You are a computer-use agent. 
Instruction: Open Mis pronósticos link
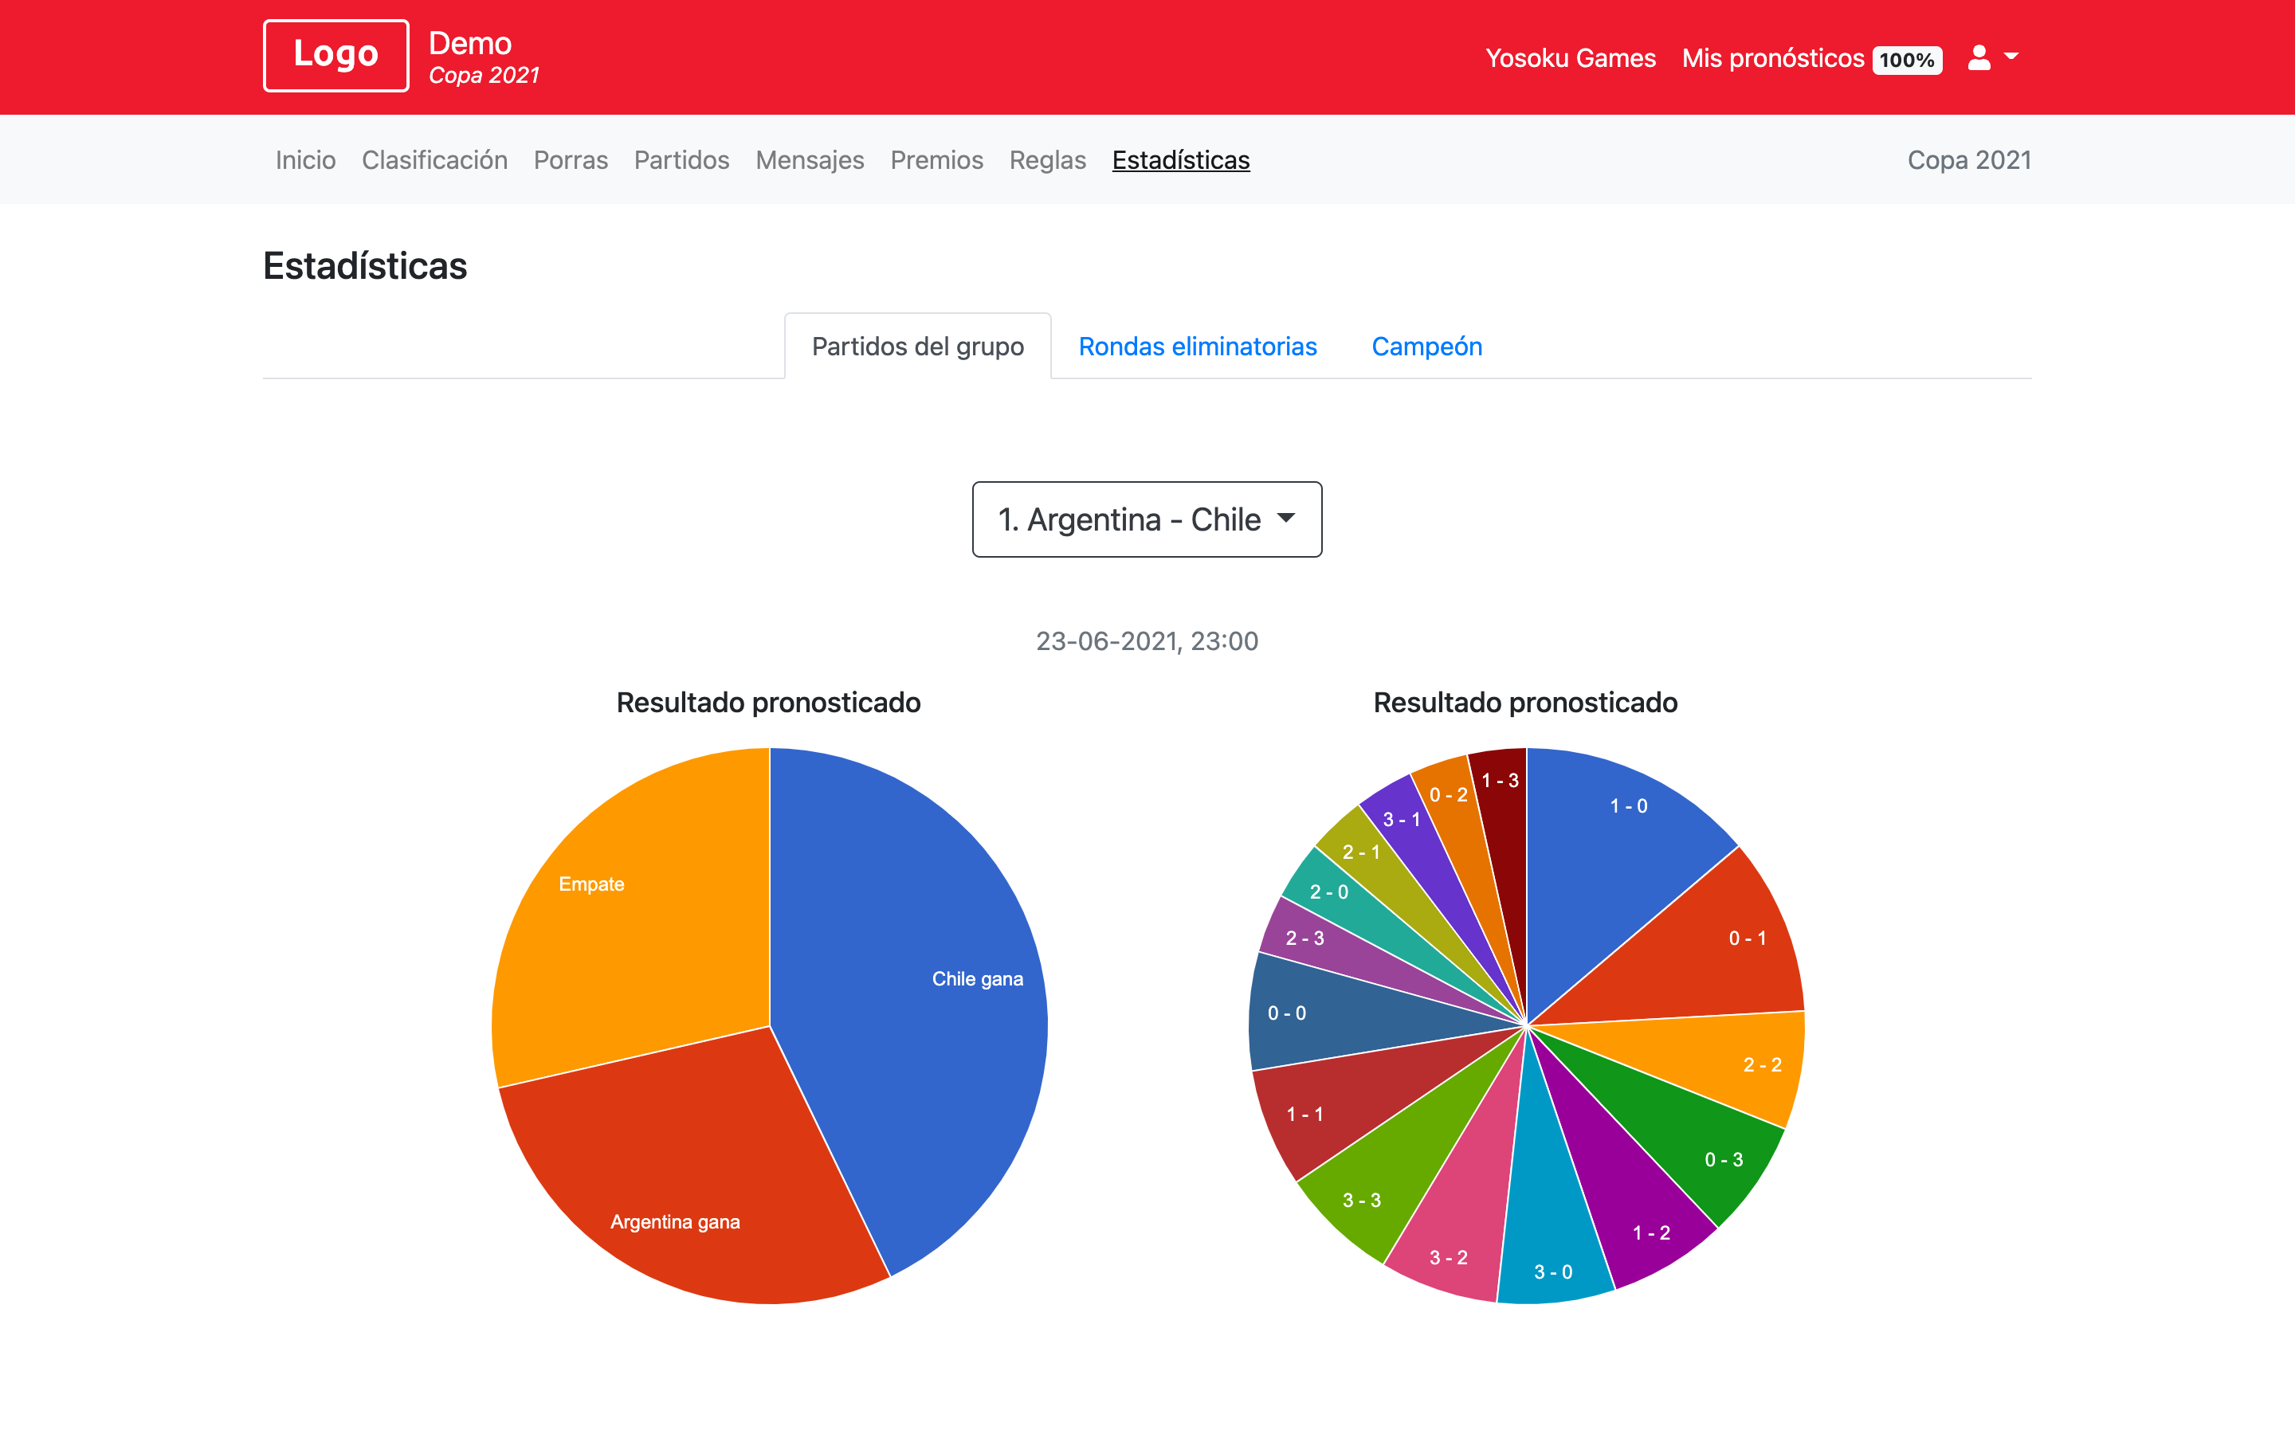tap(1772, 58)
